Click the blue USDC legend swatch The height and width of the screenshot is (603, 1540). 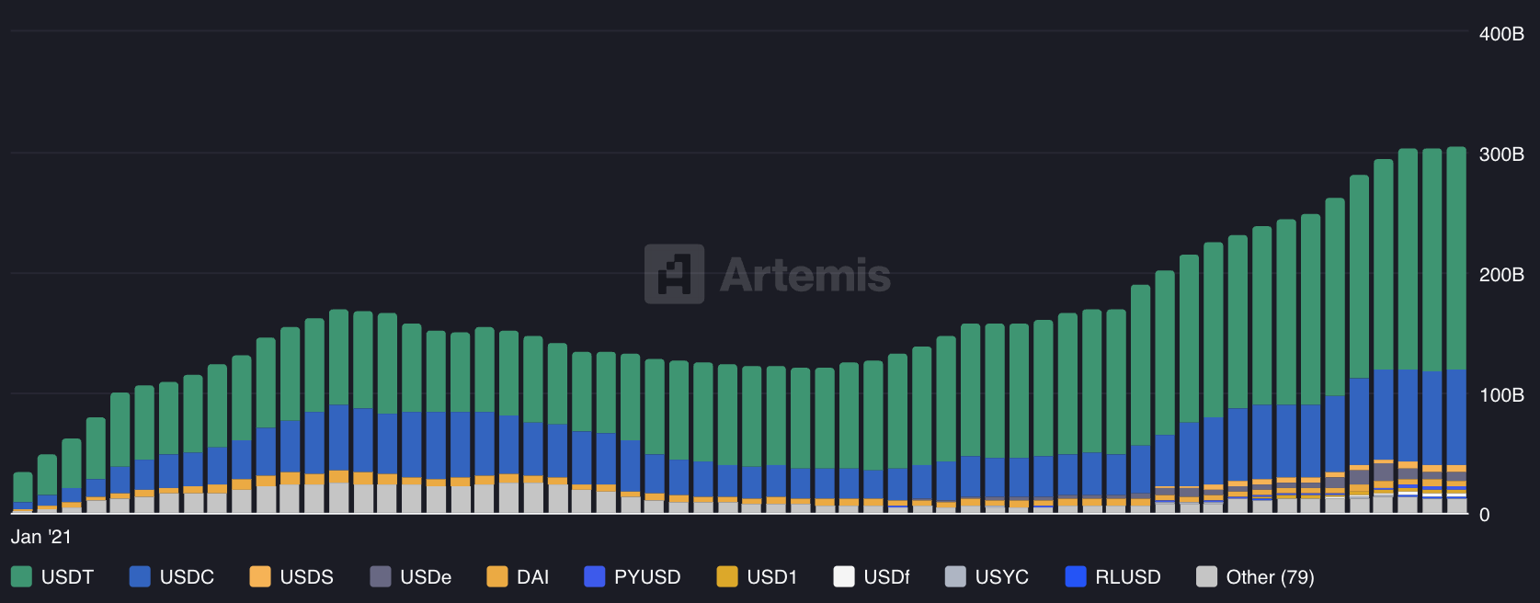pyautogui.click(x=140, y=576)
